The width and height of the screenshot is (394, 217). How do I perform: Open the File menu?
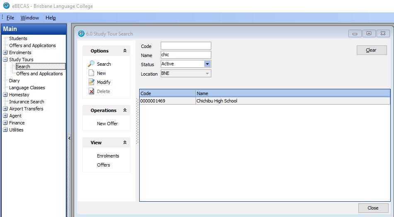point(10,18)
